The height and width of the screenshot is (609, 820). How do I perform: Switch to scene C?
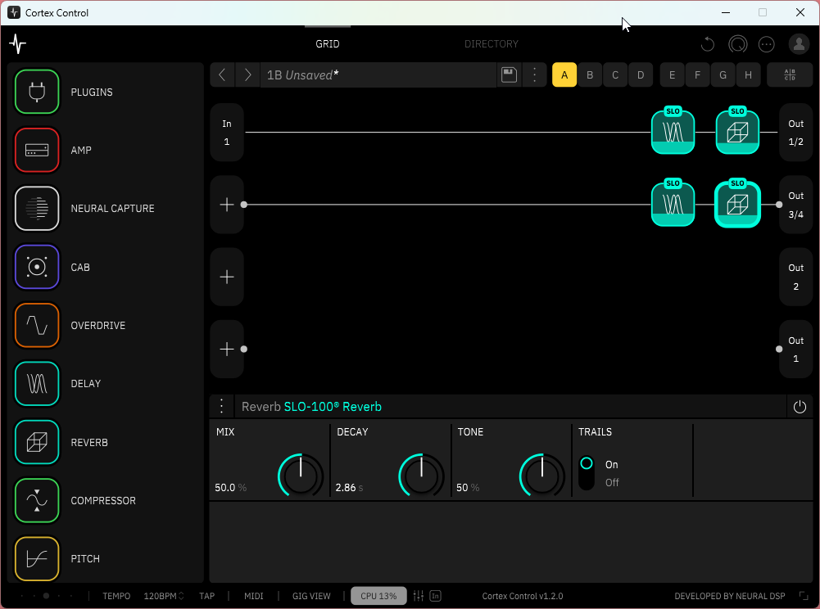pos(615,74)
